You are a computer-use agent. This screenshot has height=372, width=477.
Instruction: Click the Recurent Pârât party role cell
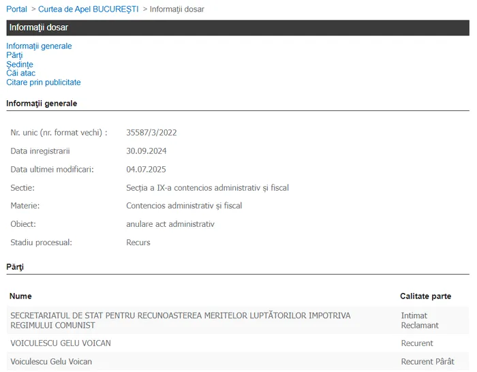click(427, 361)
